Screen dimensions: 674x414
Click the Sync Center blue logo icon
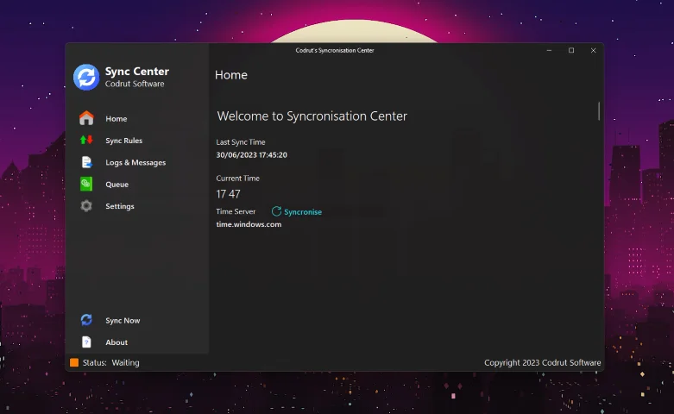[86, 77]
